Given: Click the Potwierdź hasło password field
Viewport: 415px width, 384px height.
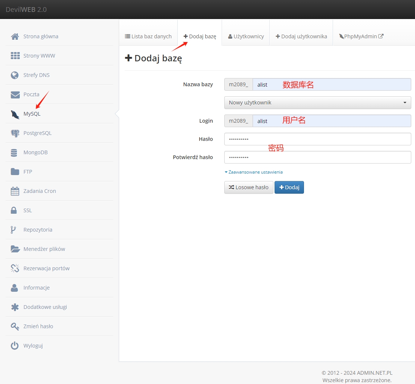Looking at the screenshot, I should pos(317,157).
